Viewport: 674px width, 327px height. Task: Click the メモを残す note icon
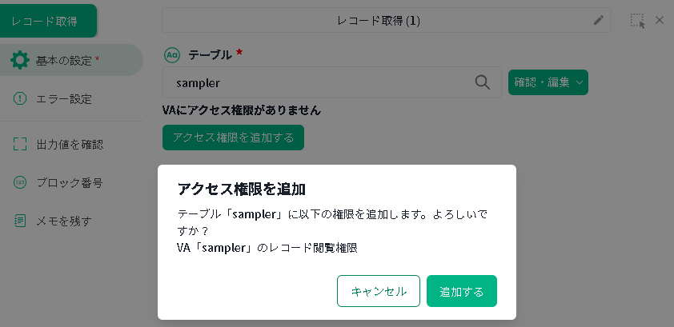pyautogui.click(x=20, y=221)
